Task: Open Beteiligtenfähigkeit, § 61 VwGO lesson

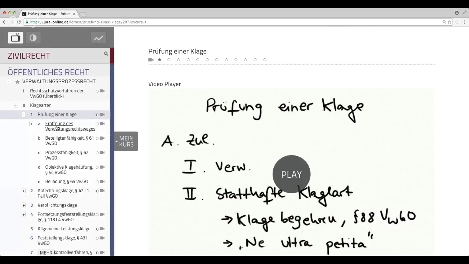Action: 69,141
